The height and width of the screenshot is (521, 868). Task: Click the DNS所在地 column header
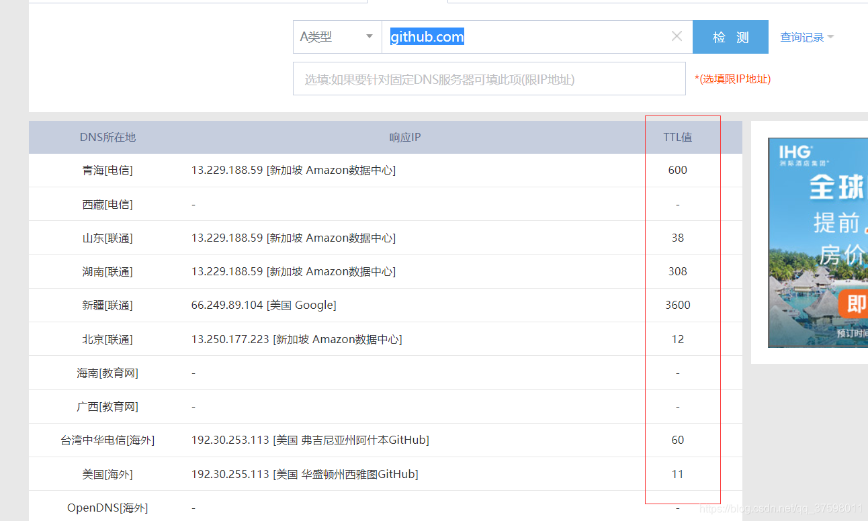(x=107, y=137)
